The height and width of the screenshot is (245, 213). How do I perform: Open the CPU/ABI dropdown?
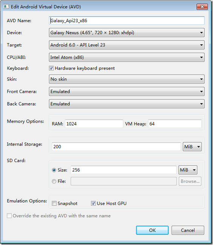click(x=127, y=57)
